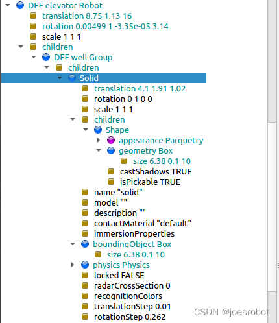Image resolution: width=279 pixels, height=323 pixels.
Task: Click the field icon beside radarCrossSection 0
Action: click(x=85, y=285)
